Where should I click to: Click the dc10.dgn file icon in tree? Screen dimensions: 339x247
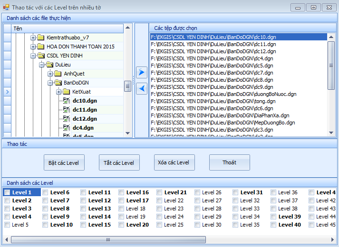coord(66,101)
